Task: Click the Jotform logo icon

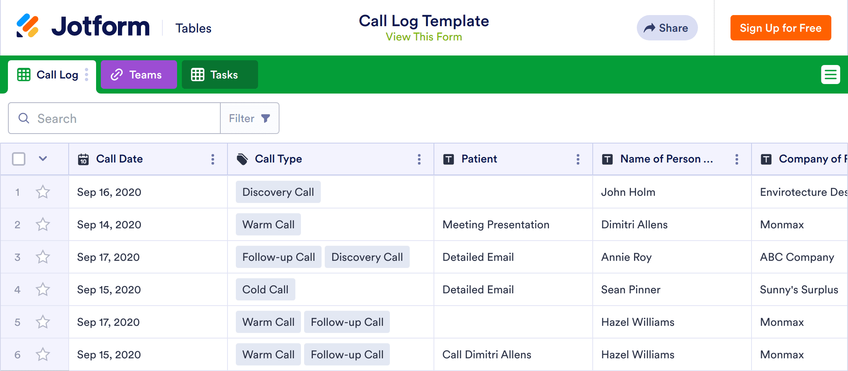Action: coord(27,26)
